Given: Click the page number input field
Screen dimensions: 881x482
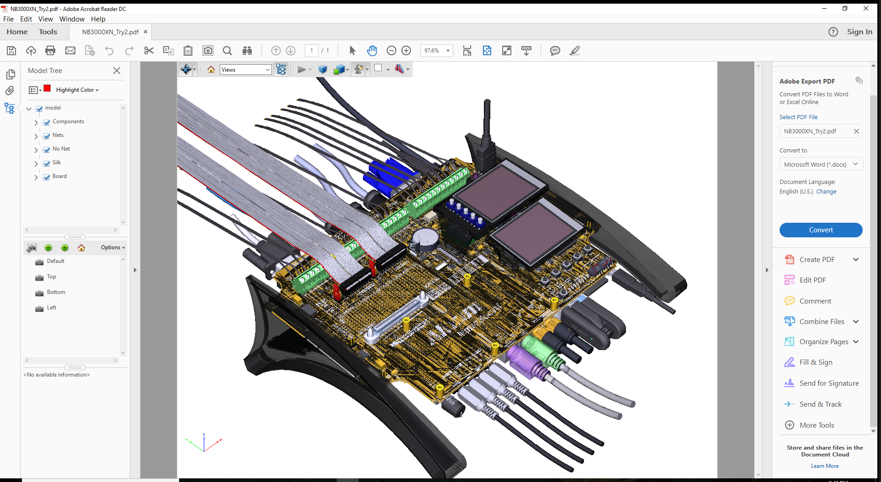Looking at the screenshot, I should [312, 51].
